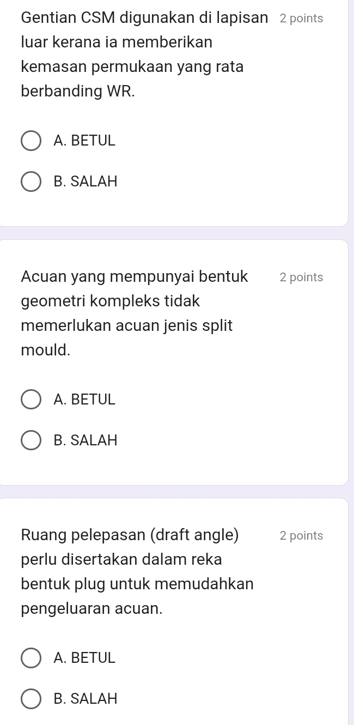Mark B. SALAH radio for draft angle question
This screenshot has height=725, width=354.
pyautogui.click(x=30, y=698)
